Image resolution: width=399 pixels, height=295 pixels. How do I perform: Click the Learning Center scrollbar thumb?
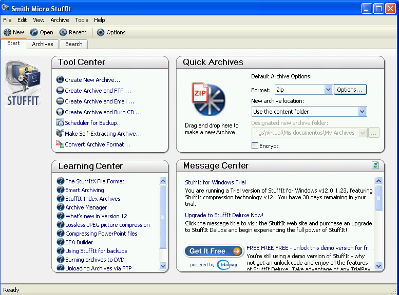click(163, 217)
